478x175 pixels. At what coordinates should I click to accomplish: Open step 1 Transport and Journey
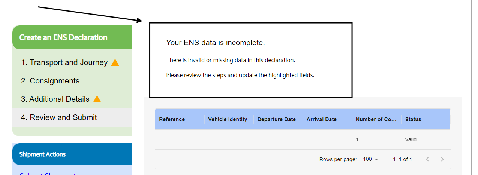point(64,62)
